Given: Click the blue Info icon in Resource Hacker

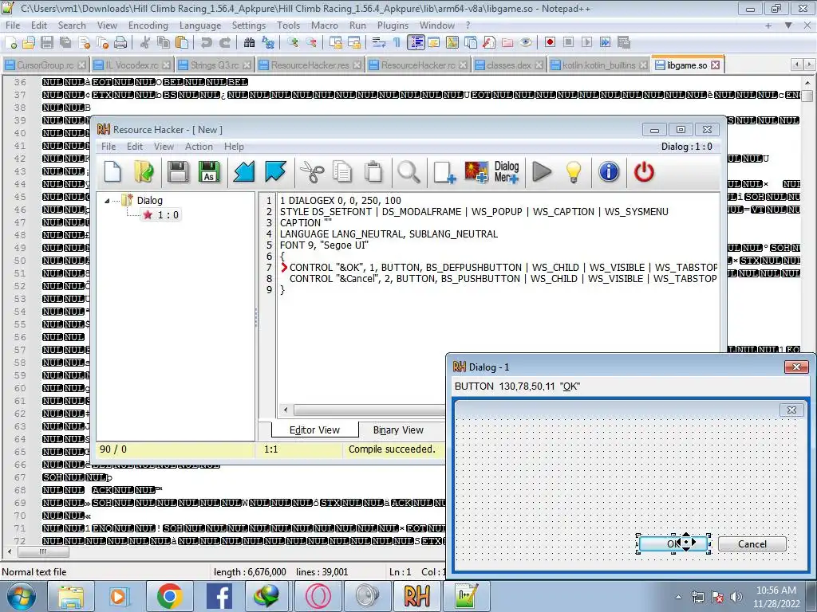Looking at the screenshot, I should pyautogui.click(x=609, y=172).
